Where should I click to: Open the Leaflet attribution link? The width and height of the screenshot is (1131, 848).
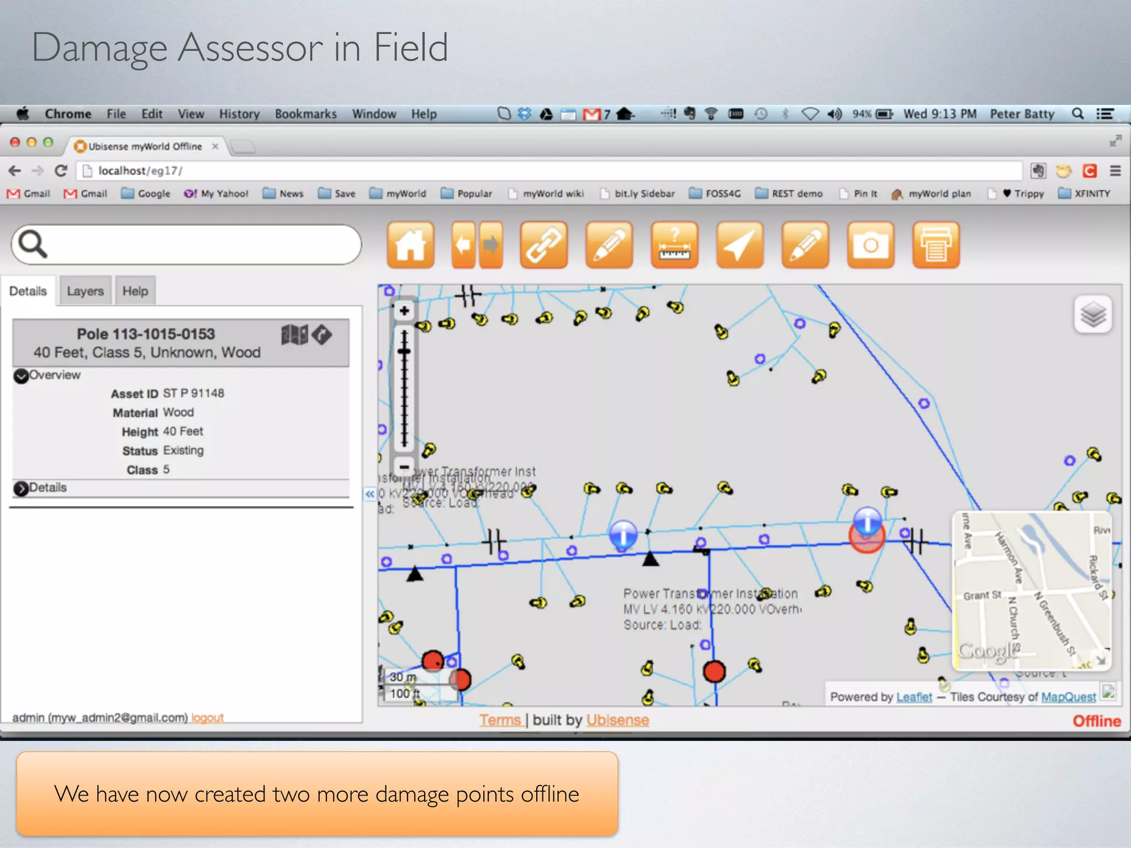(914, 697)
